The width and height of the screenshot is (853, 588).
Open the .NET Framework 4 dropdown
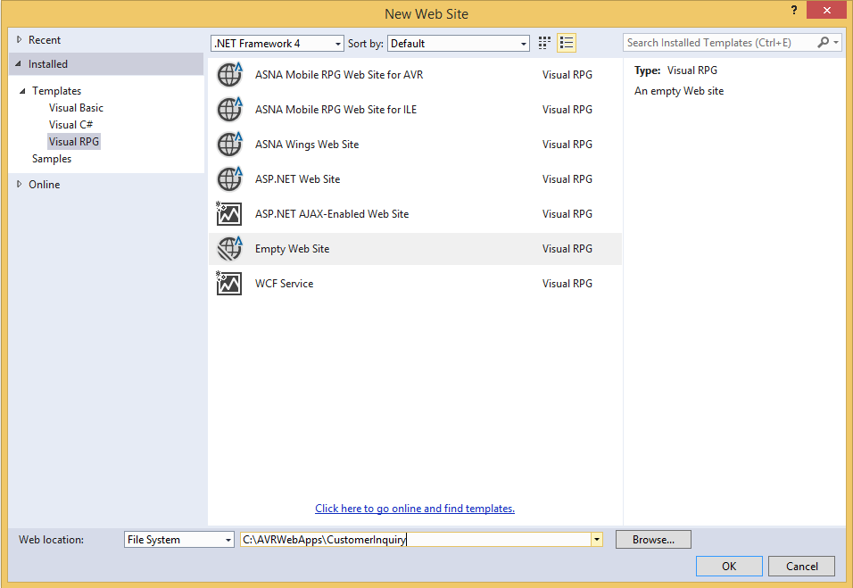pos(277,44)
